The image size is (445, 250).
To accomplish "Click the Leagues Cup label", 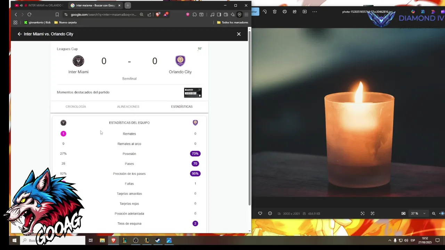I will tap(67, 49).
